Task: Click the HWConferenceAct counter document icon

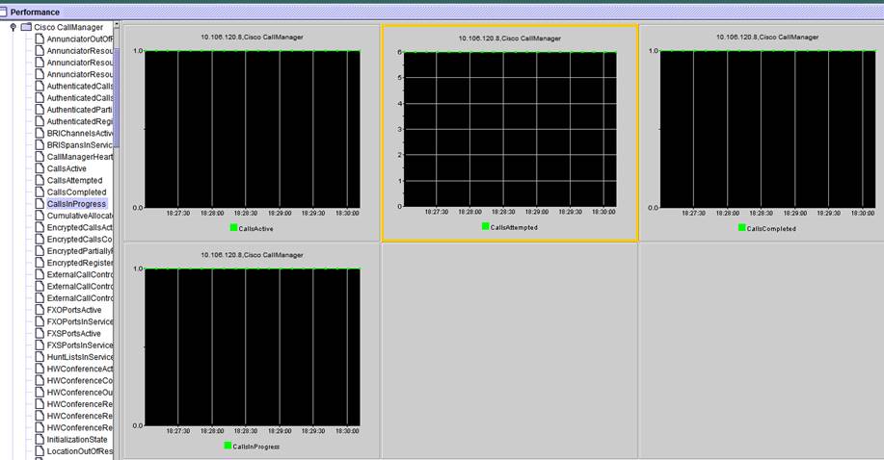Action: pyautogui.click(x=40, y=369)
